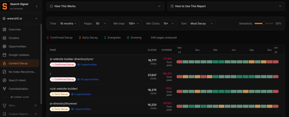
Task: Select the Wins menu item
Action: tap(12, 105)
